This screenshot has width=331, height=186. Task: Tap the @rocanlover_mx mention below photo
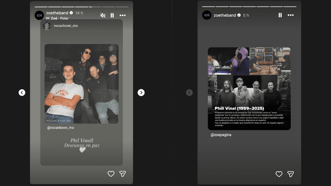(61, 128)
